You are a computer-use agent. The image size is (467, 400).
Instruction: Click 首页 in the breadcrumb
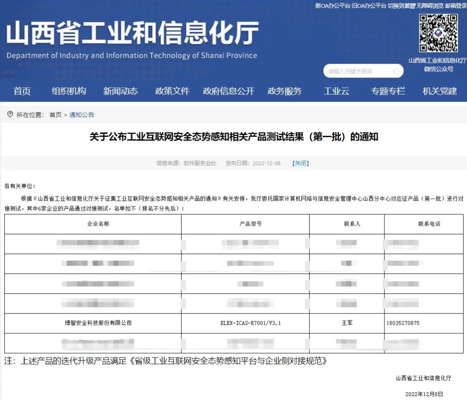pyautogui.click(x=55, y=115)
